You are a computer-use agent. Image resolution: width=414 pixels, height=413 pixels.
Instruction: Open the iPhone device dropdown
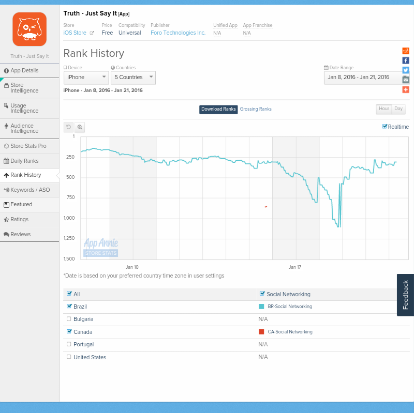[86, 78]
